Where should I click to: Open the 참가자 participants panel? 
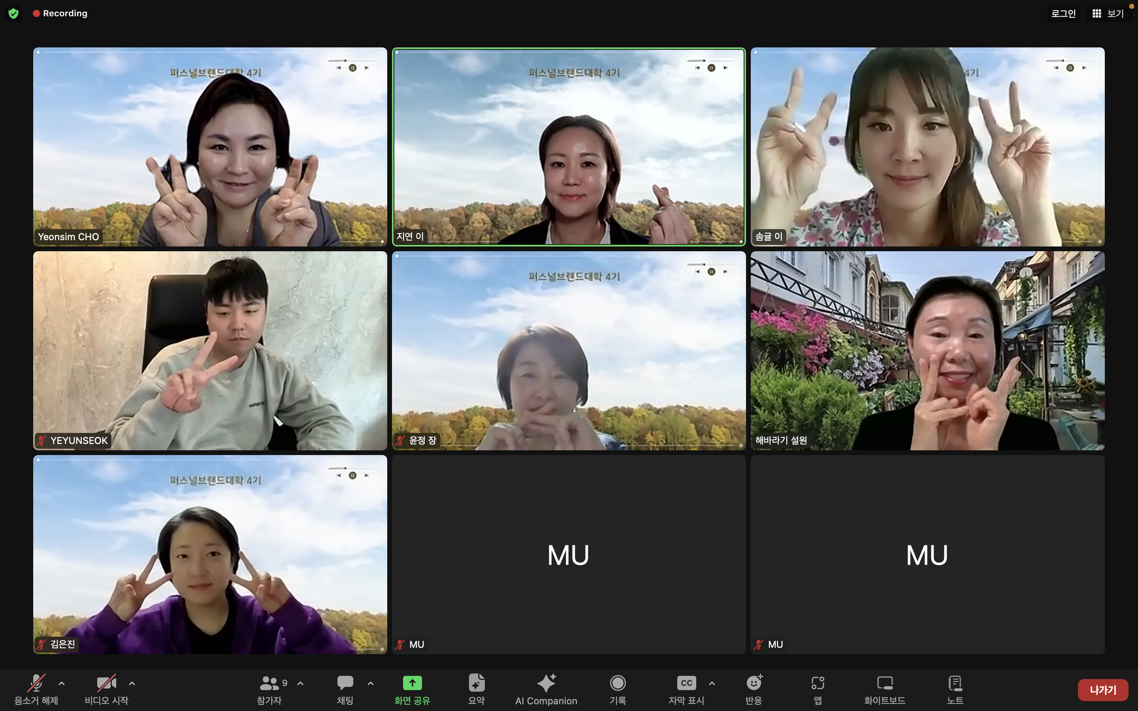269,689
